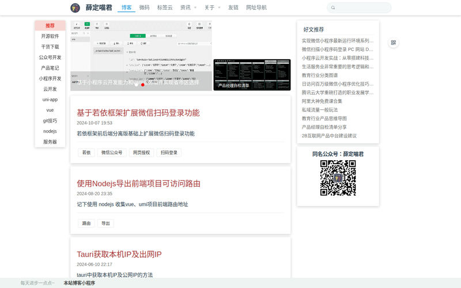This screenshot has height=288, width=461.
Task: Click the 薛定喵君 public account QR code image
Action: (x=338, y=178)
